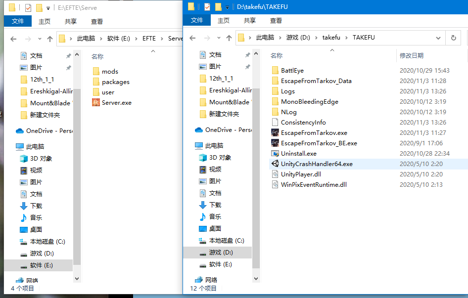
Task: Expand the address bar history dropdown in TAKEFU
Action: pyautogui.click(x=438, y=38)
